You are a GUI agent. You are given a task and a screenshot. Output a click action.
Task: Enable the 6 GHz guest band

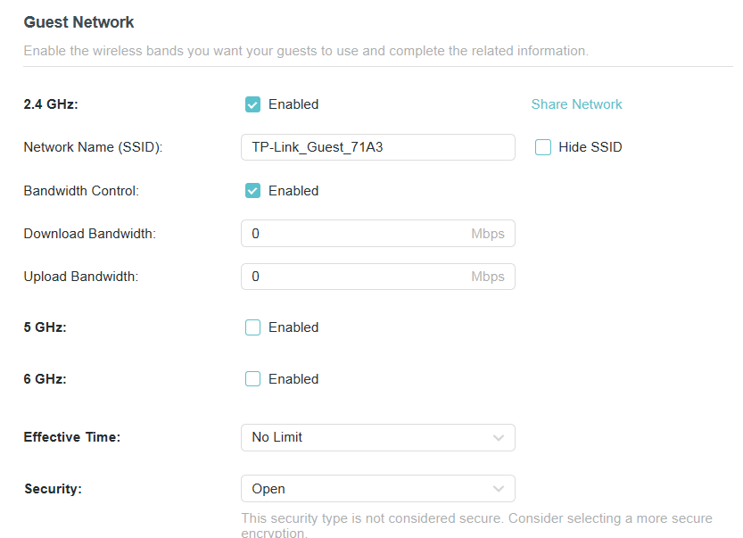point(253,378)
